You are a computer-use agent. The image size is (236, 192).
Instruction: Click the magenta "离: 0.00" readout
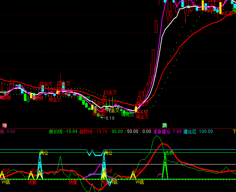click(7, 131)
